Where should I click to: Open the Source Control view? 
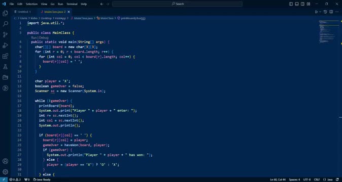click(5, 34)
